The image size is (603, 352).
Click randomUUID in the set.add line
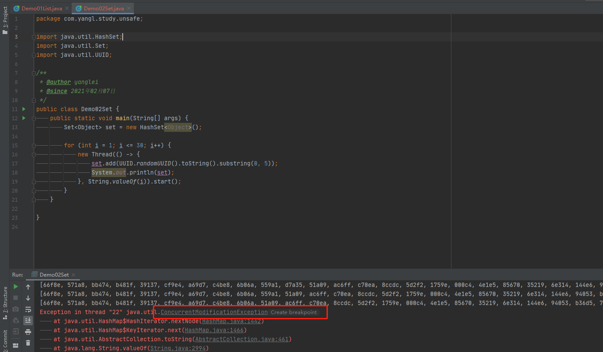click(x=154, y=163)
